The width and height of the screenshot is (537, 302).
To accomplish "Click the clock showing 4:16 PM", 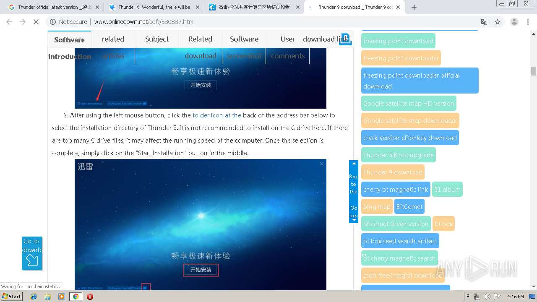I will click(515, 297).
